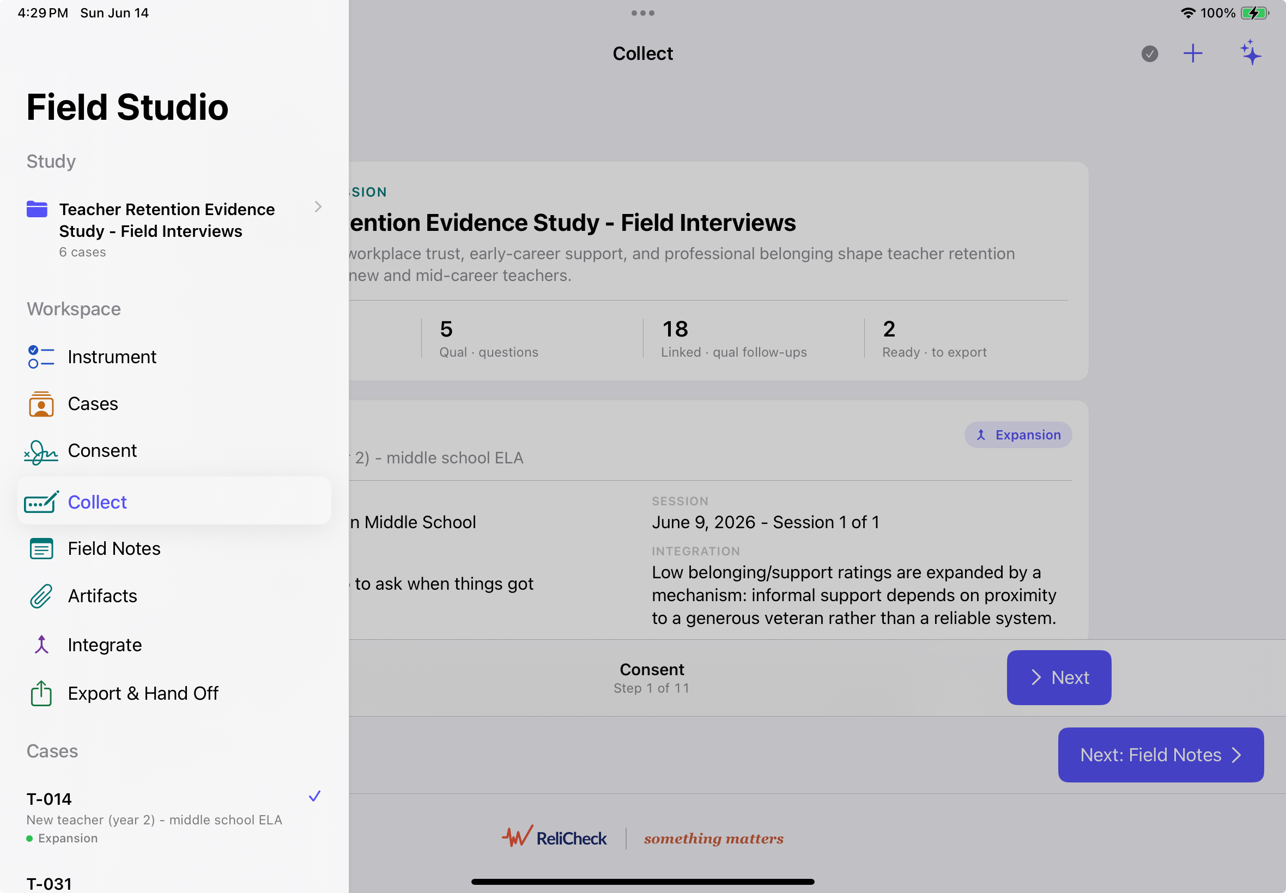The height and width of the screenshot is (893, 1286).
Task: Tap the Wi-Fi status icon
Action: point(1188,13)
